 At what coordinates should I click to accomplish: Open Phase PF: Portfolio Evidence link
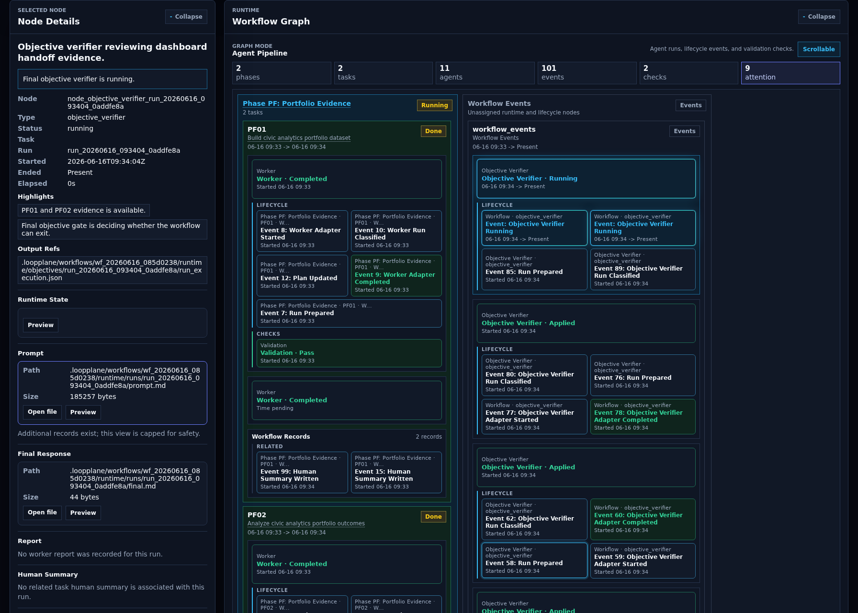point(296,103)
